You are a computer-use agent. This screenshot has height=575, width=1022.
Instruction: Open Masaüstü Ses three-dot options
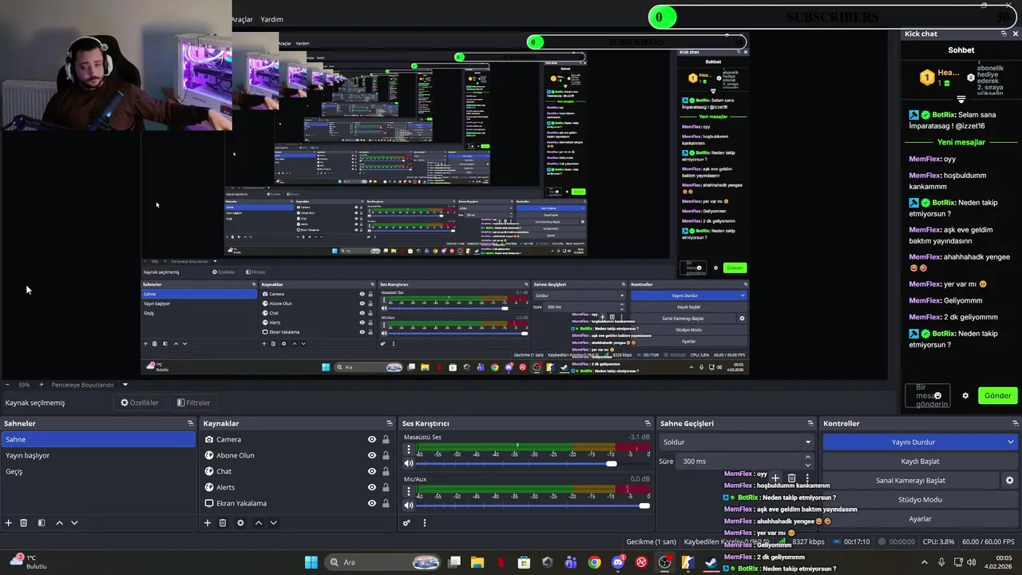click(x=409, y=450)
